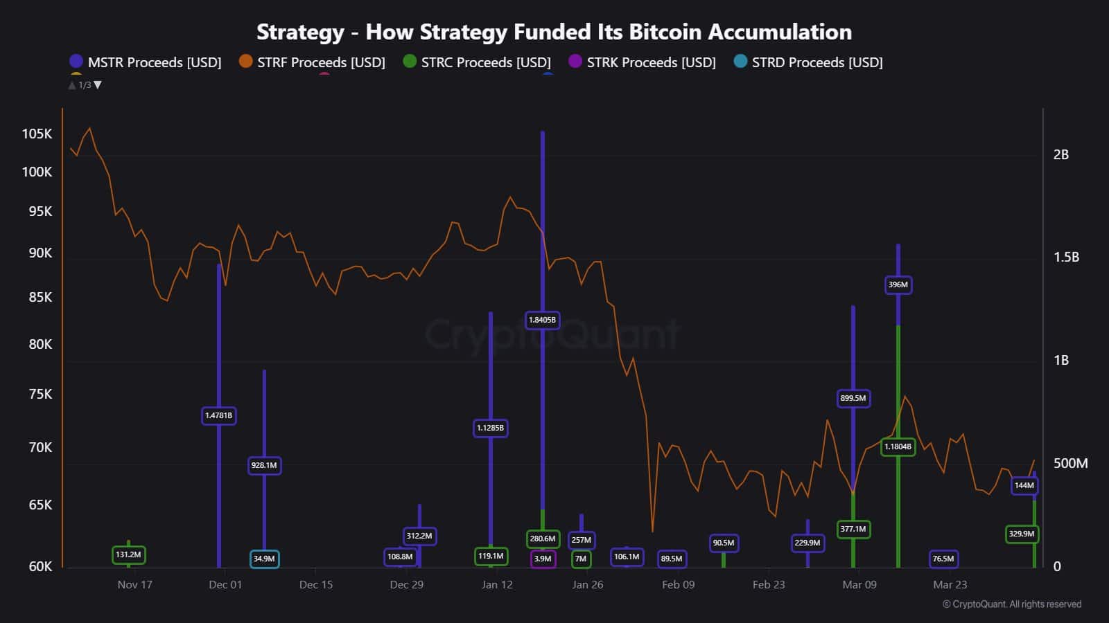Click the teal STRD Proceeds legend circle

click(x=740, y=62)
